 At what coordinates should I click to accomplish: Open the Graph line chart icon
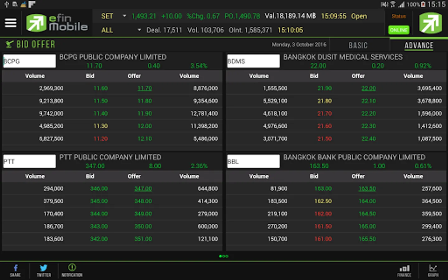[433, 271]
